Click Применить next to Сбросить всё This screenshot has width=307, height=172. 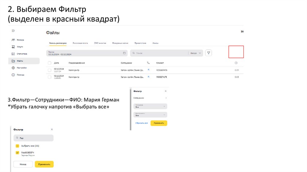[x=159, y=123]
